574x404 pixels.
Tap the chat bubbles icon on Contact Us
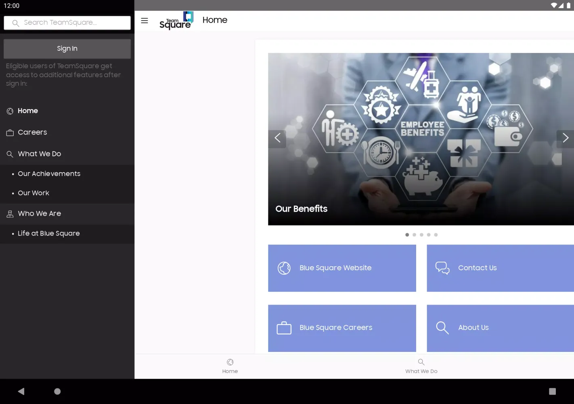pos(442,268)
